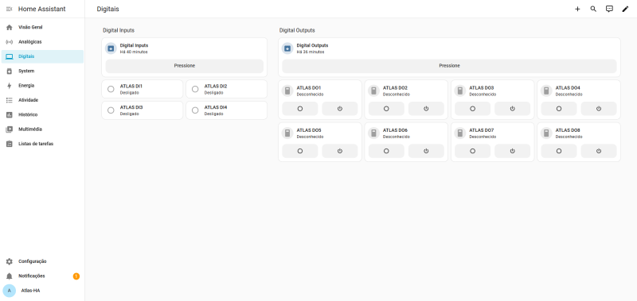Screen dimensions: 637x301
Task: Click the ATLAS DO3 device icon
Action: coord(460,91)
